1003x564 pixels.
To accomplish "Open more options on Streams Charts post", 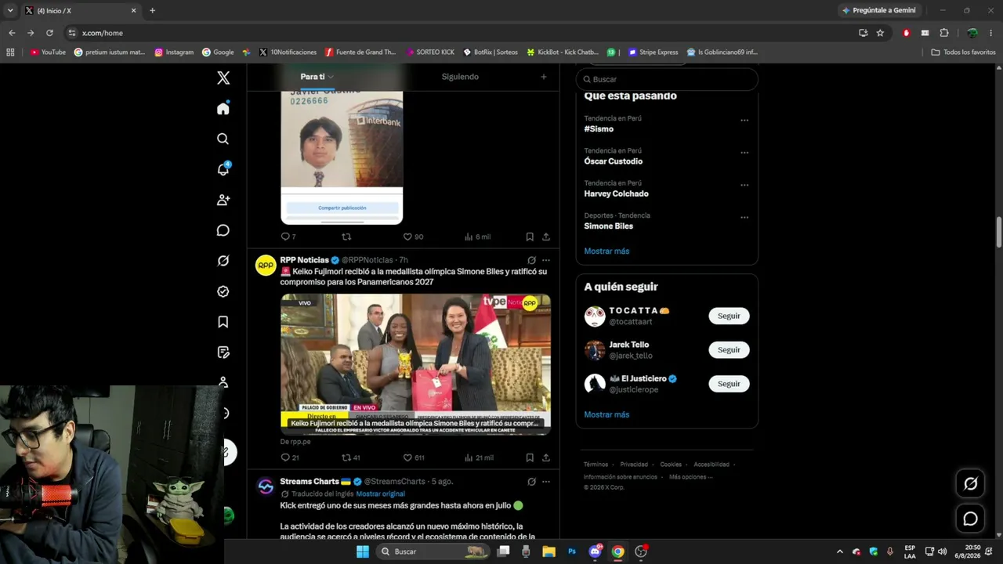I will pos(546,481).
